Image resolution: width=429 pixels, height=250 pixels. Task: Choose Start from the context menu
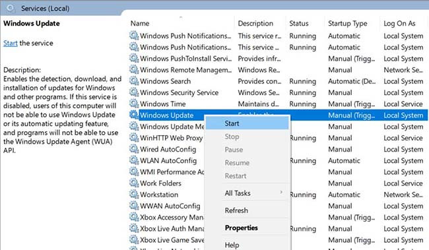coord(247,123)
